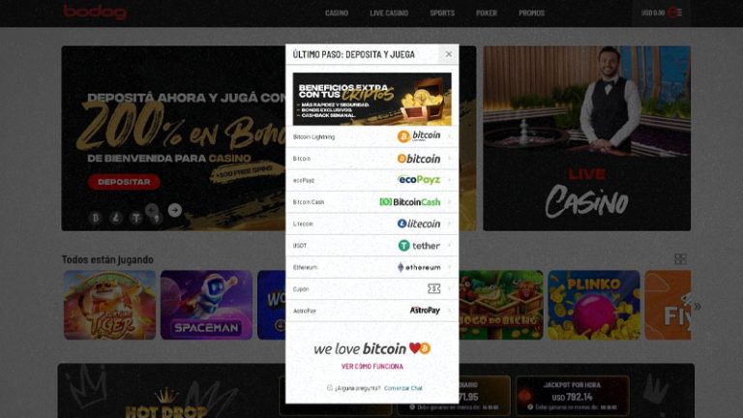
Task: Choose the Ethereum payment method
Action: pos(371,267)
